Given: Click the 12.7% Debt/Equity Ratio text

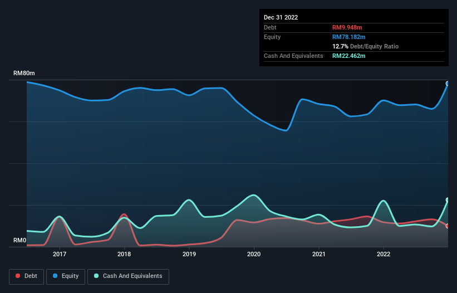Looking at the screenshot, I should tap(365, 46).
